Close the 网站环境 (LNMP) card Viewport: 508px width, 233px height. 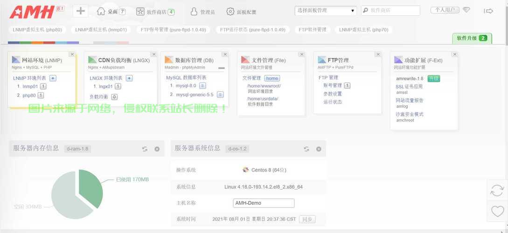tap(72, 55)
